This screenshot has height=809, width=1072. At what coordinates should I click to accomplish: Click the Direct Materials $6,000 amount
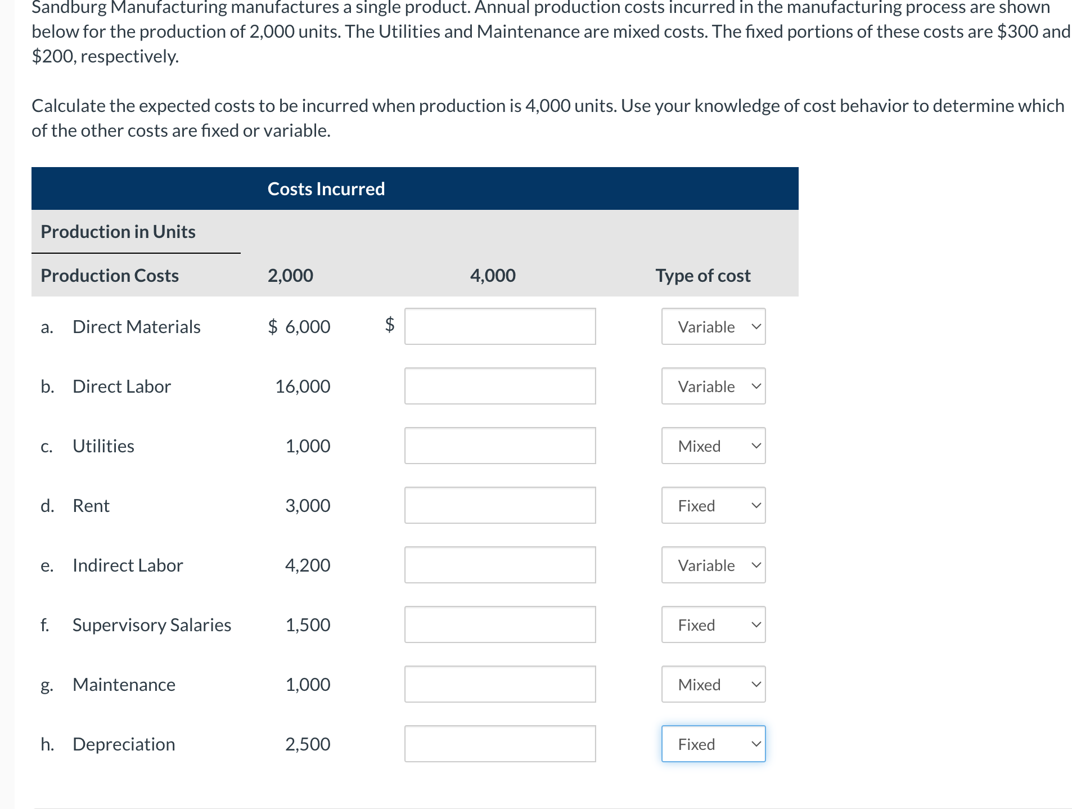(299, 326)
